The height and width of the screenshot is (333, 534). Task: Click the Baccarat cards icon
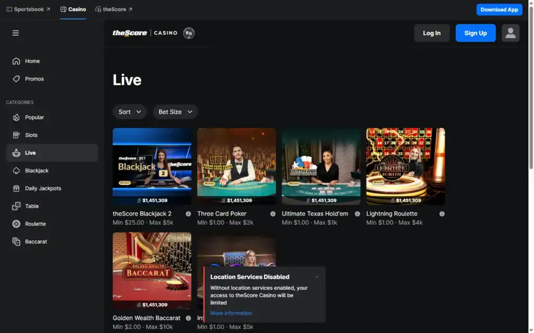(x=16, y=241)
